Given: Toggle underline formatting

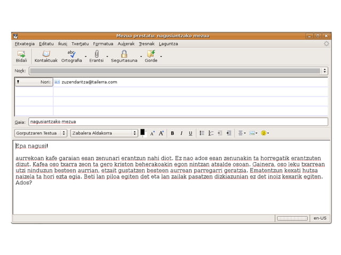Looking at the screenshot, I should (x=190, y=133).
